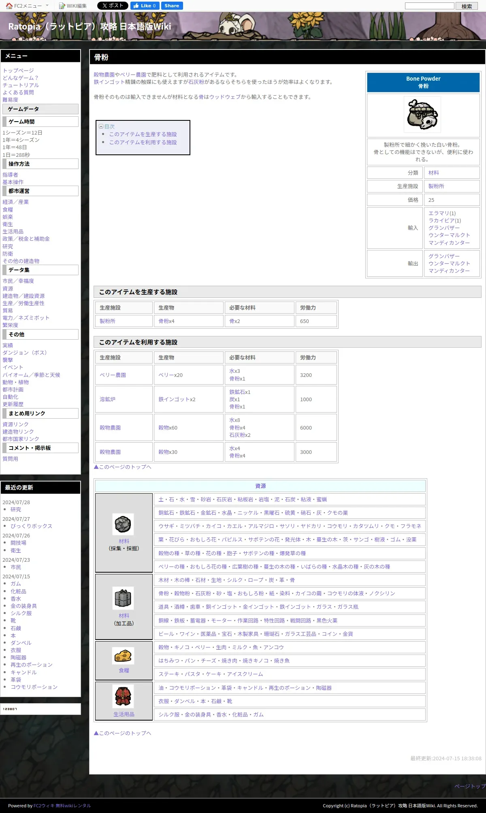Open ウッドウェブ link in description

[225, 97]
